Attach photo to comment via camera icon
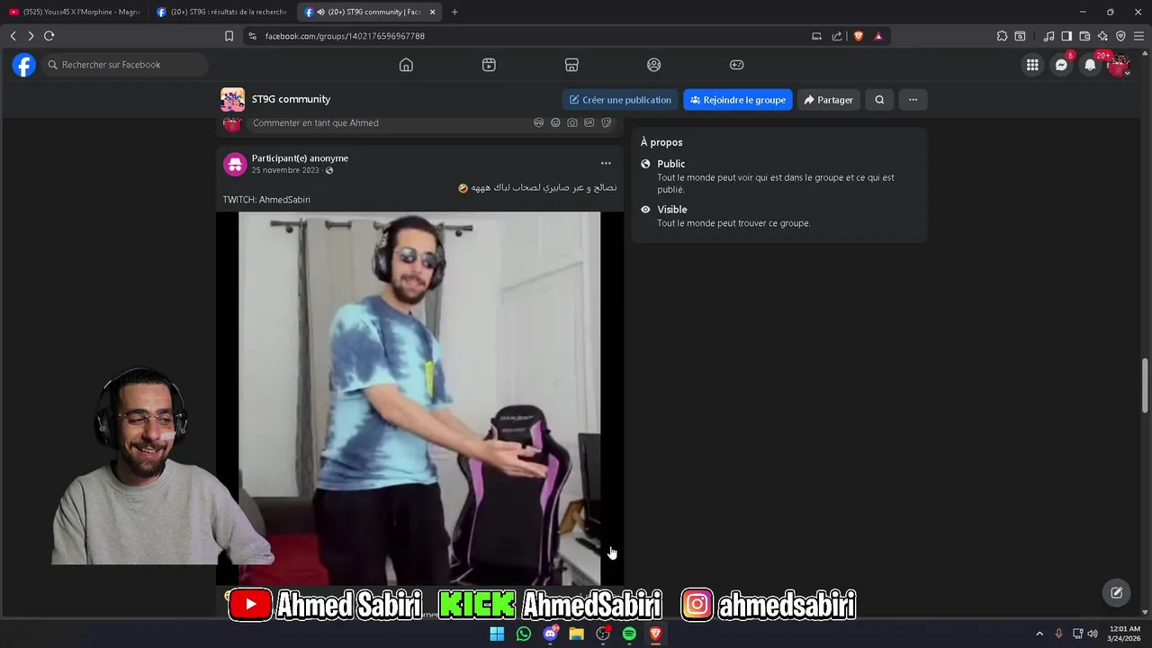 point(572,122)
